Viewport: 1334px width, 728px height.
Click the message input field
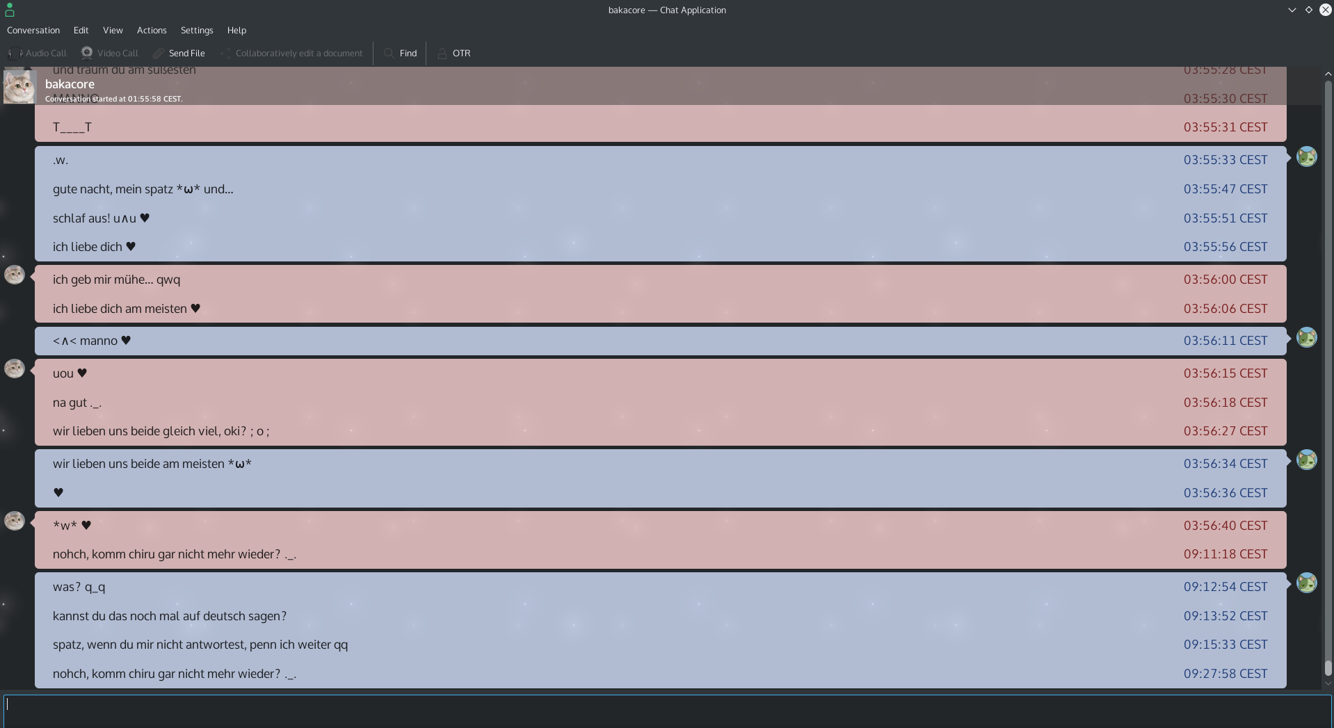tap(667, 711)
